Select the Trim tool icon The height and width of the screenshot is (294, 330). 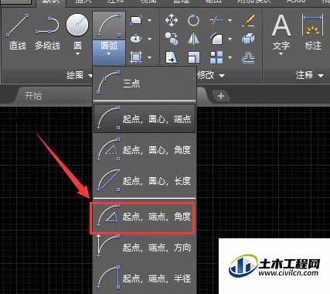coord(216,20)
